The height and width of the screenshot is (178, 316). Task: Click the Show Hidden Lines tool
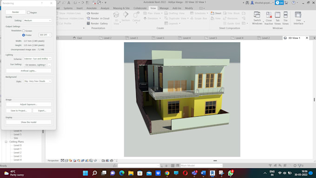(68, 13)
